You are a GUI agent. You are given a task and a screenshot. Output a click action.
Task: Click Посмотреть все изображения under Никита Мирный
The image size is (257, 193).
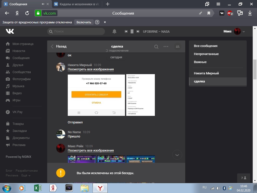tap(91, 69)
